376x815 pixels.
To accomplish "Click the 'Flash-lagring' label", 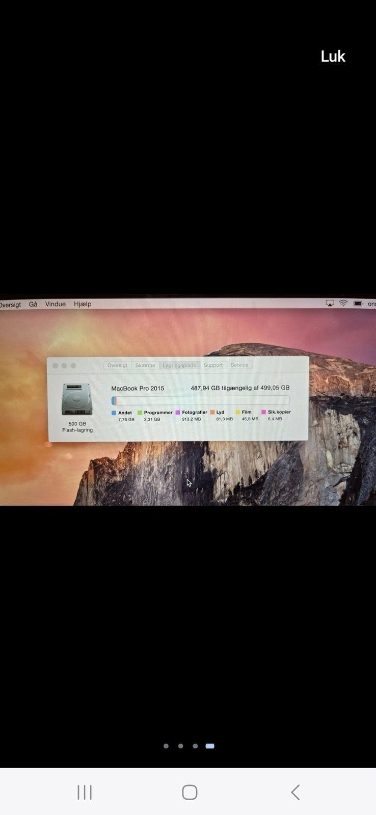I will click(x=77, y=430).
